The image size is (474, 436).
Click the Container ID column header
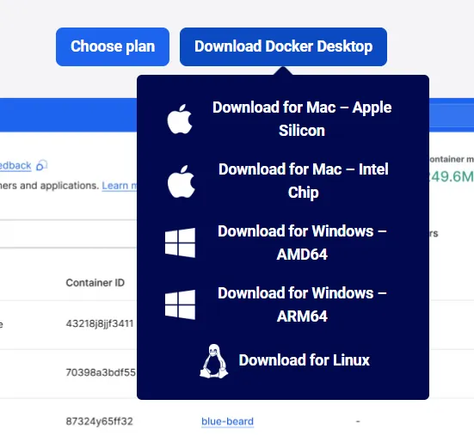coord(95,283)
